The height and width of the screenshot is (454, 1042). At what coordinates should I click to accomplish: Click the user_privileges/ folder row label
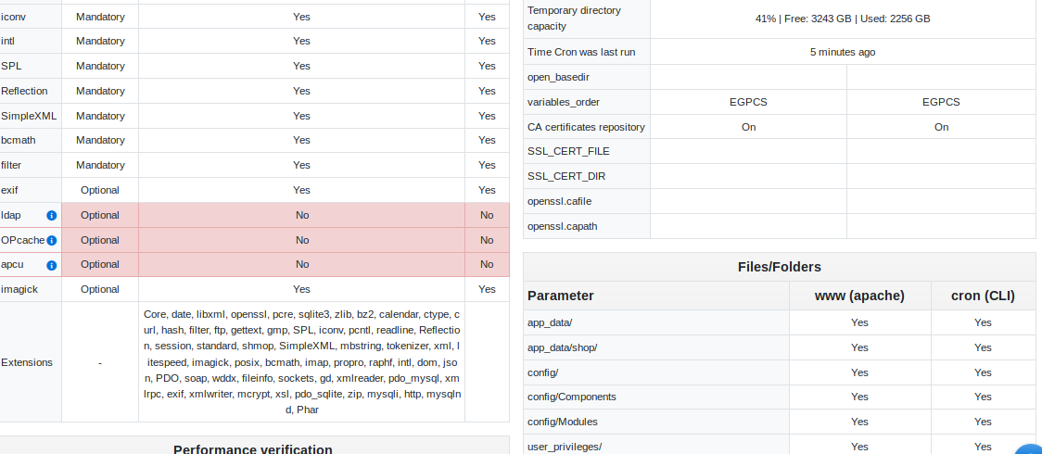point(565,447)
